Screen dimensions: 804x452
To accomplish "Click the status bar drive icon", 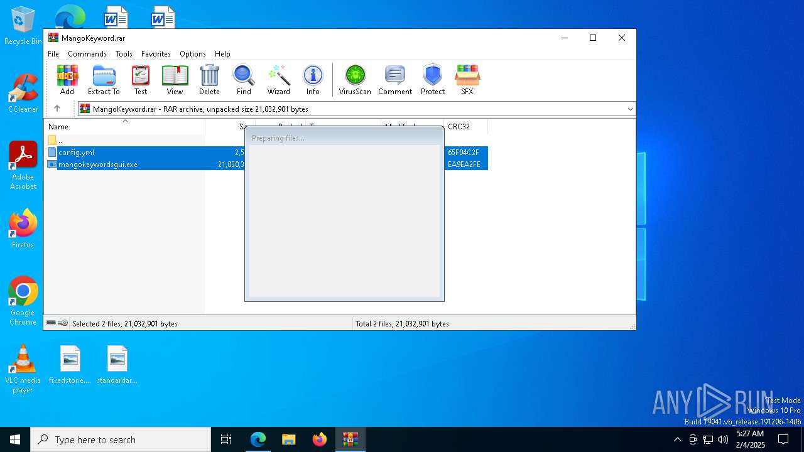I will pyautogui.click(x=51, y=323).
